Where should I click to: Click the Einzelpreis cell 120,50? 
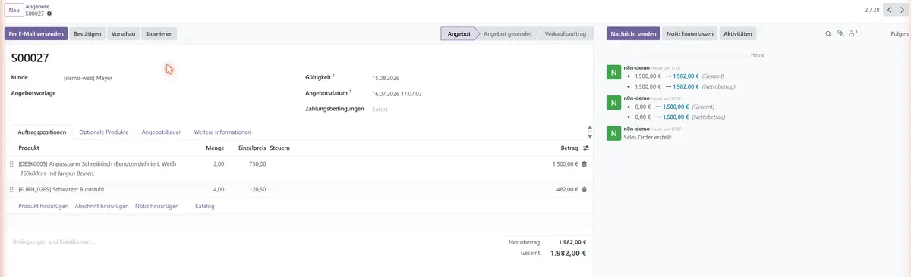[257, 189]
